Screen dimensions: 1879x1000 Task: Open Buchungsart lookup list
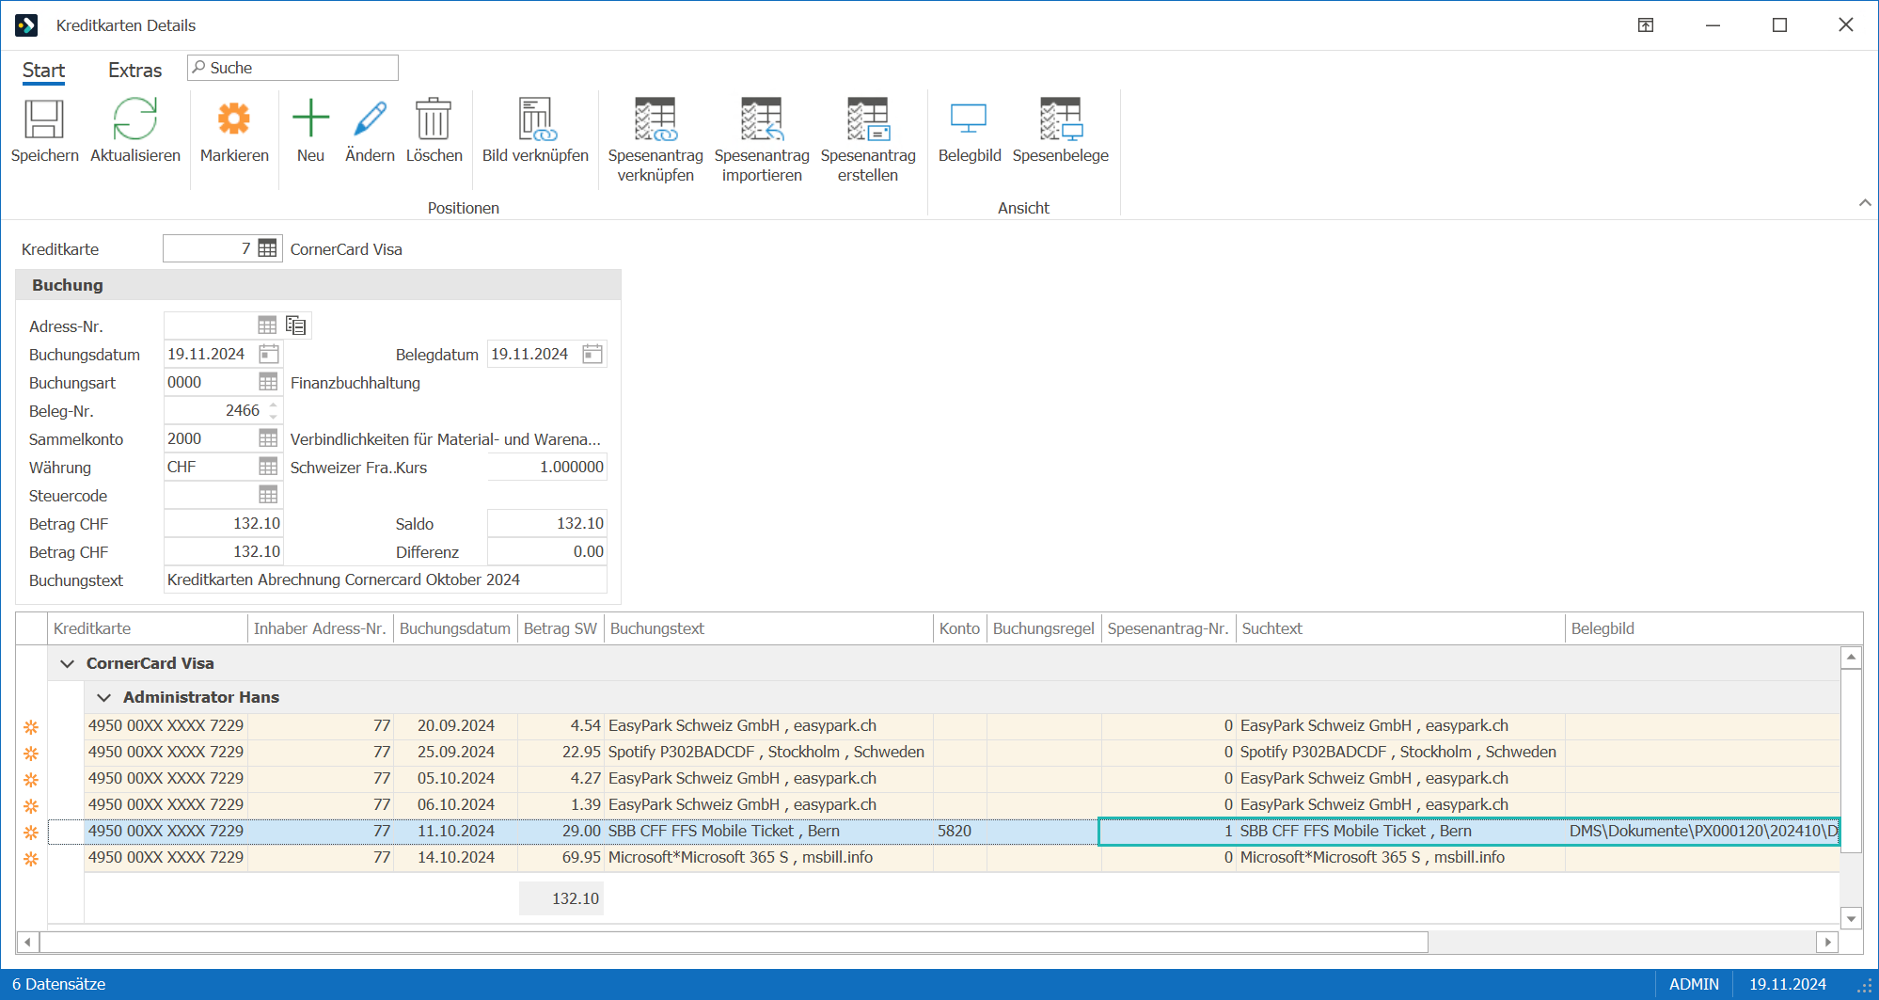268,382
